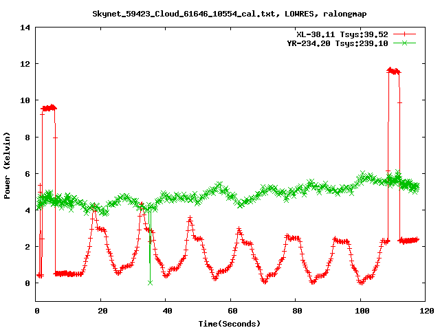440x330 pixels.
Task: Click y-axis tick label 12
Action: 25,64
